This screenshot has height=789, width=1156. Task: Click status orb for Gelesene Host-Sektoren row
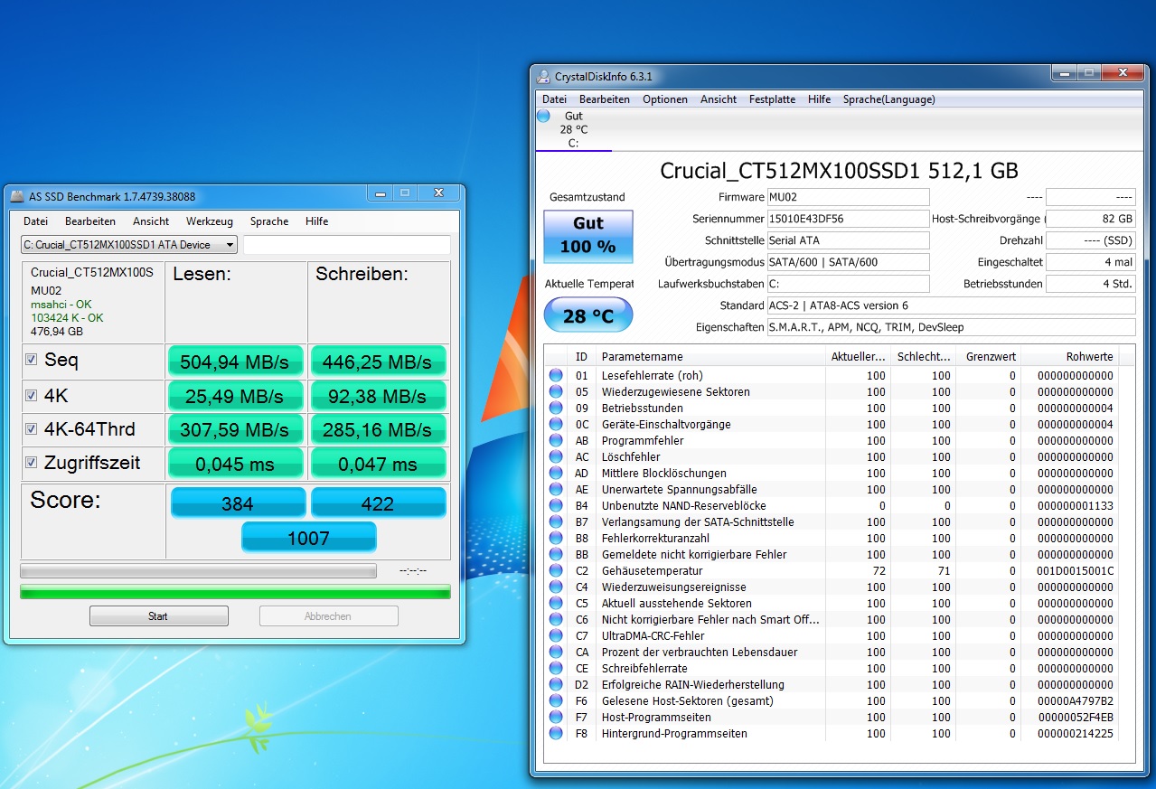point(556,700)
